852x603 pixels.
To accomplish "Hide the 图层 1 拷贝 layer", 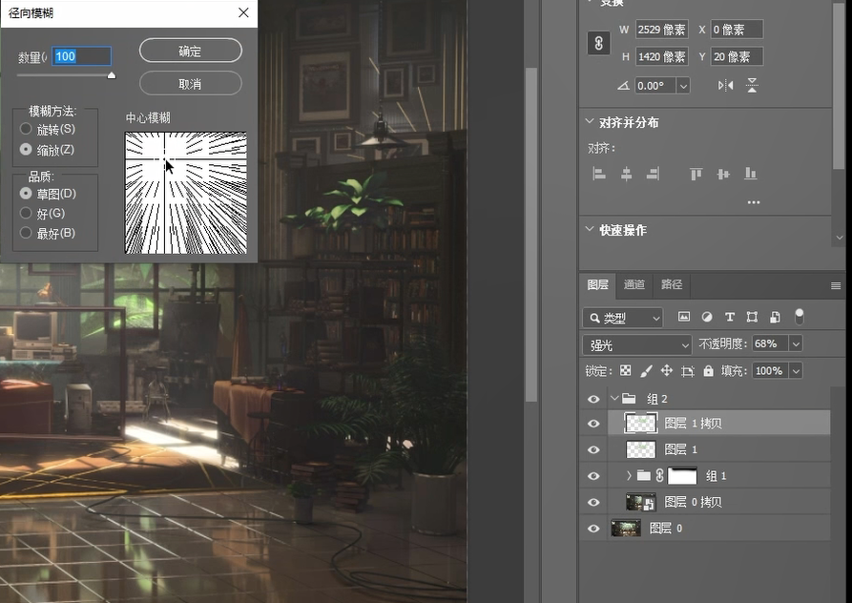I will tap(593, 424).
